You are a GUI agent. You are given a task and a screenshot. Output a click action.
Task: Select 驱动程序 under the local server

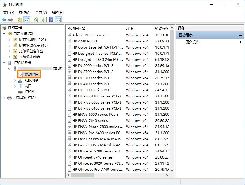[x=31, y=74]
